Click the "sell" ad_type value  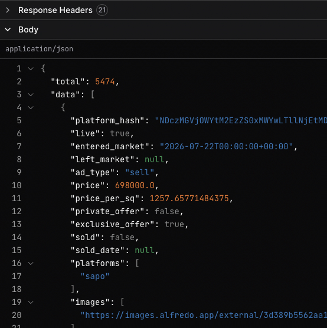pos(140,172)
